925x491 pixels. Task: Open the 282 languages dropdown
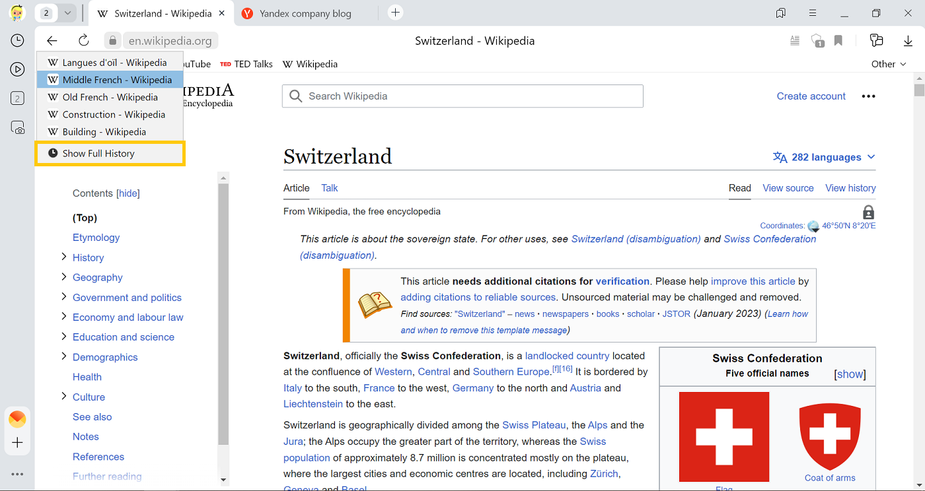point(824,157)
